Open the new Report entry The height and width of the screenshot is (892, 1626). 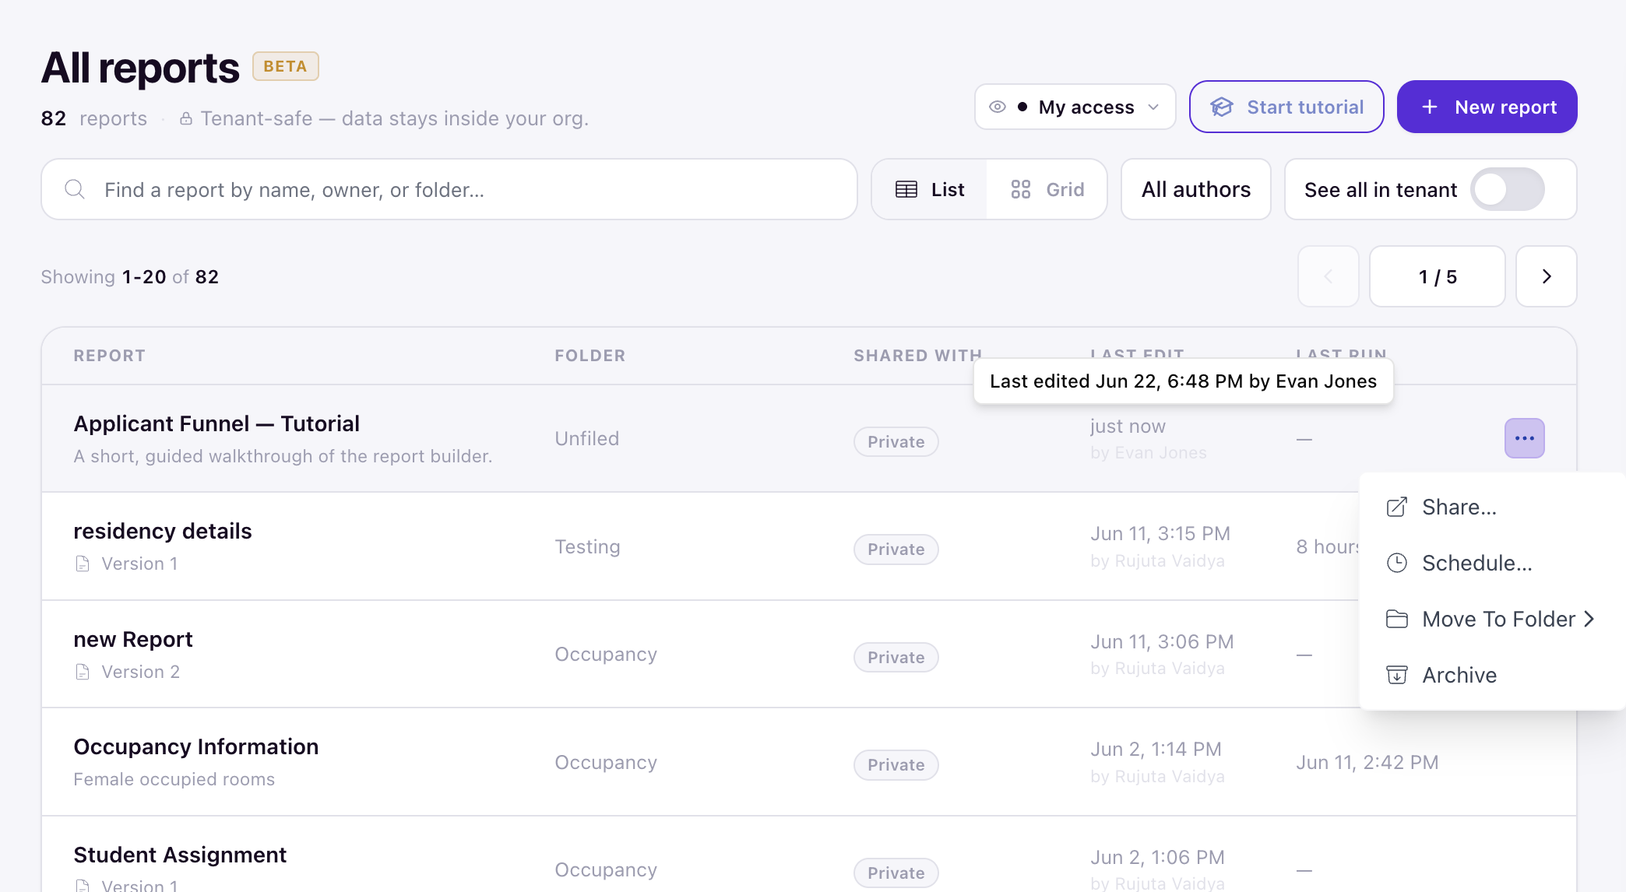tap(133, 639)
